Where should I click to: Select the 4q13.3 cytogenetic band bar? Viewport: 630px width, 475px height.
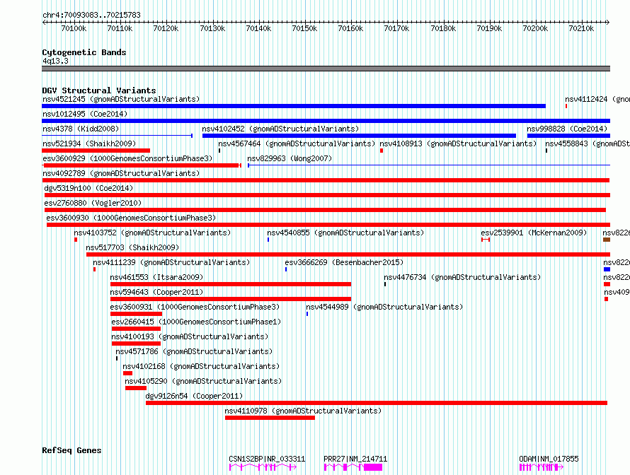[x=326, y=69]
